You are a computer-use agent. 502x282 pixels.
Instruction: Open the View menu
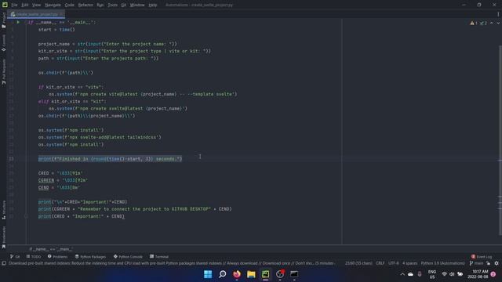(36, 5)
